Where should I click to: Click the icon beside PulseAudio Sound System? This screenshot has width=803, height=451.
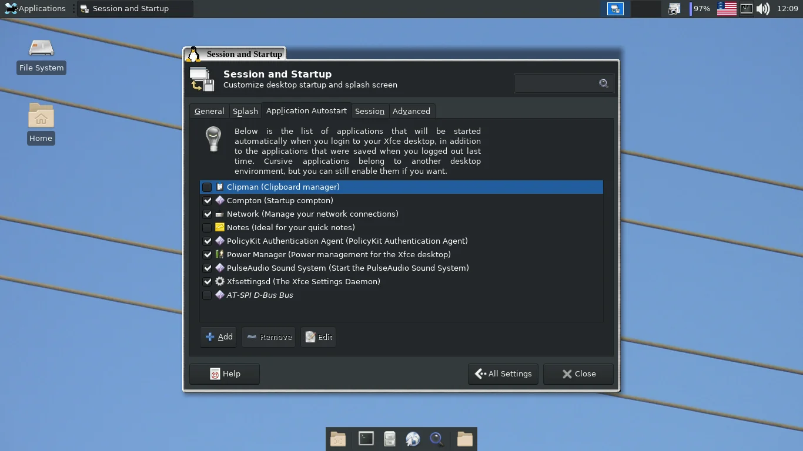[x=220, y=268]
